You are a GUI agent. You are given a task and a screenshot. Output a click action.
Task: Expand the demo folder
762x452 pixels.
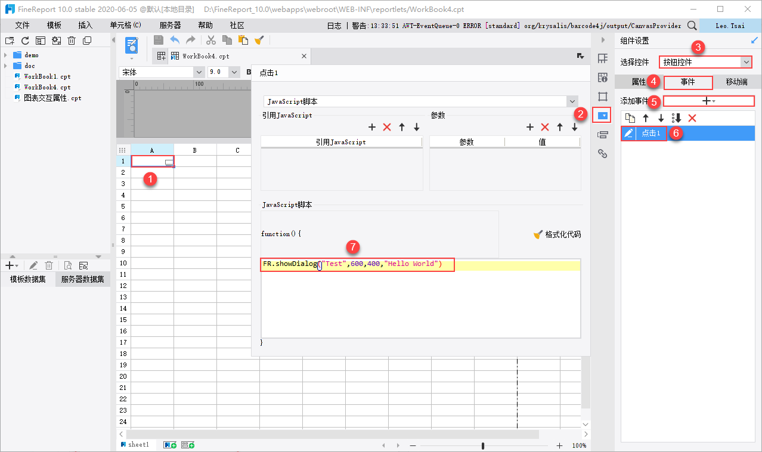click(x=6, y=55)
